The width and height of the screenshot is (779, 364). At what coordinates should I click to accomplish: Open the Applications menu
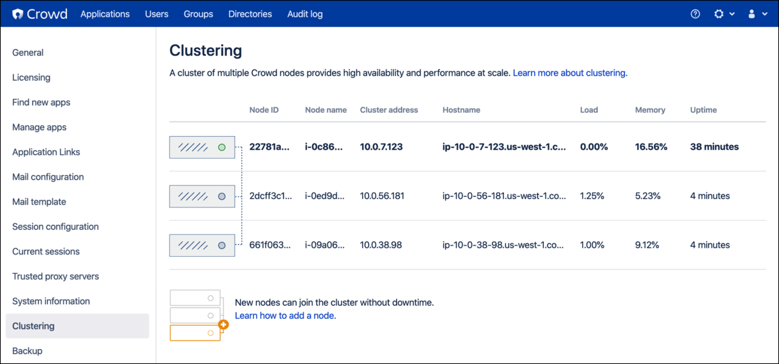pyautogui.click(x=105, y=14)
